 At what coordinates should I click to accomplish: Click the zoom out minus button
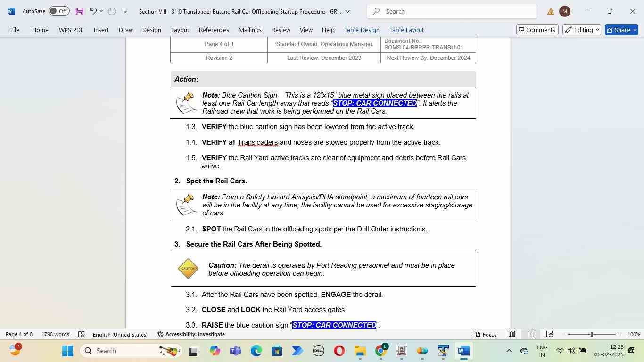[563, 334]
